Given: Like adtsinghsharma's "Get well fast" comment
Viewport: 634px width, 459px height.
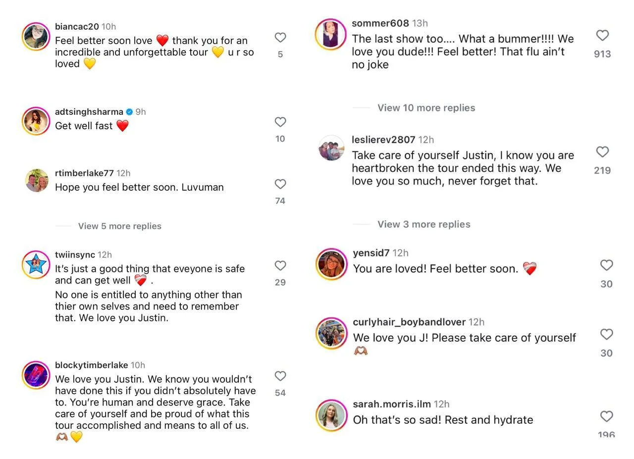Looking at the screenshot, I should (280, 122).
